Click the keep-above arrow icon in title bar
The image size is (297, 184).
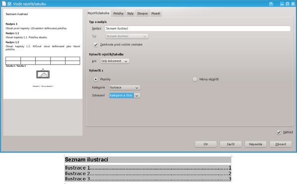point(271,3)
